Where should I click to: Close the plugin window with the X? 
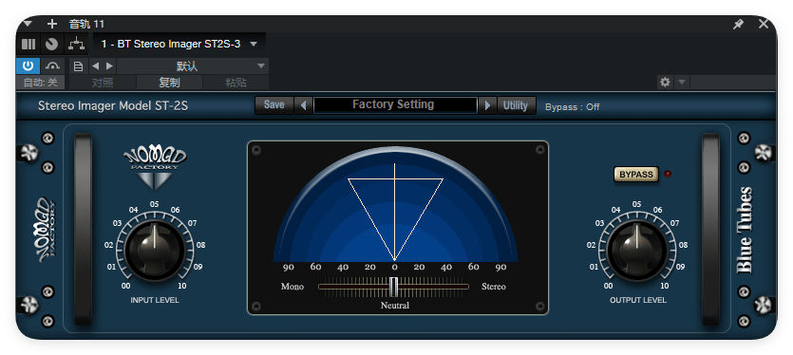(764, 24)
